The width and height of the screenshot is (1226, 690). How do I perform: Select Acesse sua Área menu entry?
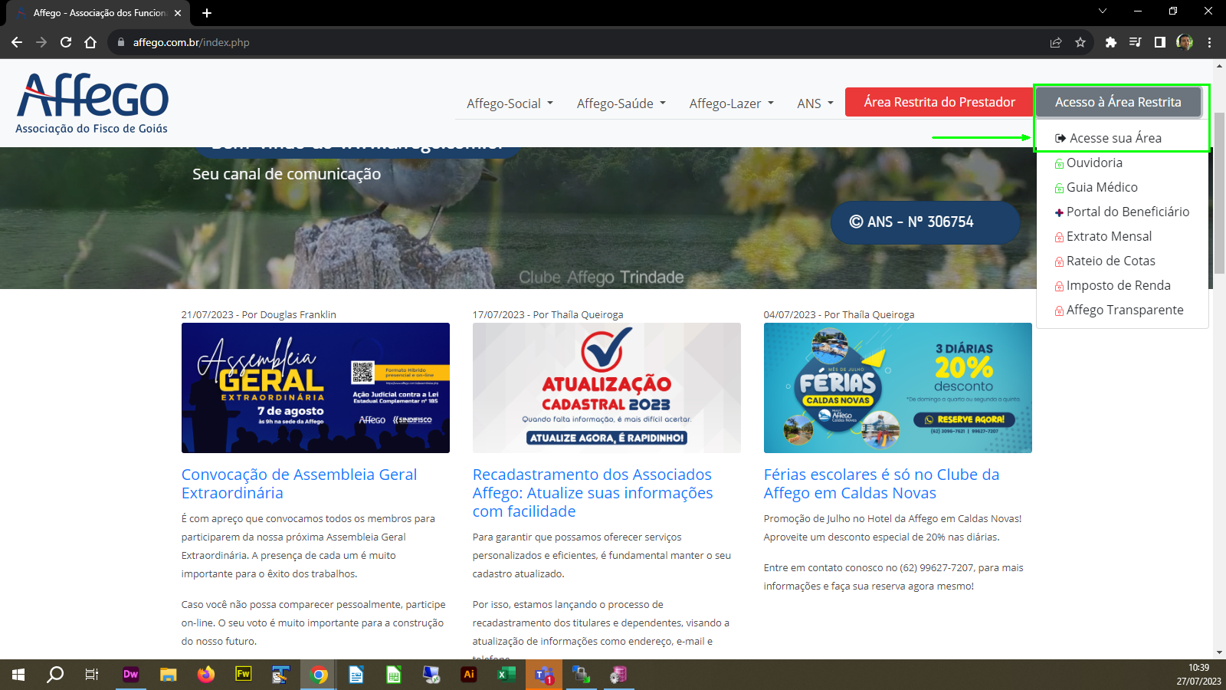1115,138
